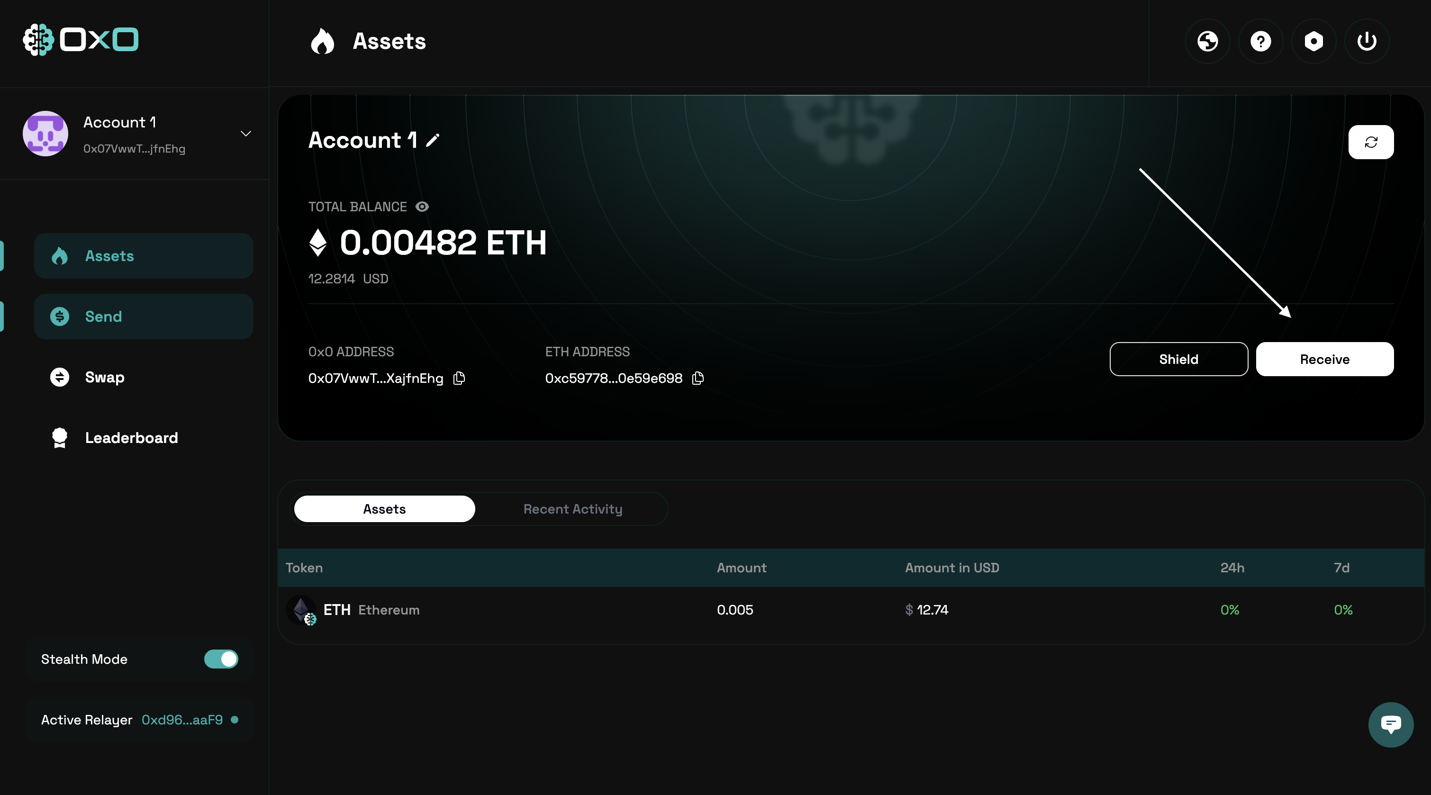Click the Active Relayer status dot
This screenshot has height=795, width=1431.
click(x=235, y=720)
